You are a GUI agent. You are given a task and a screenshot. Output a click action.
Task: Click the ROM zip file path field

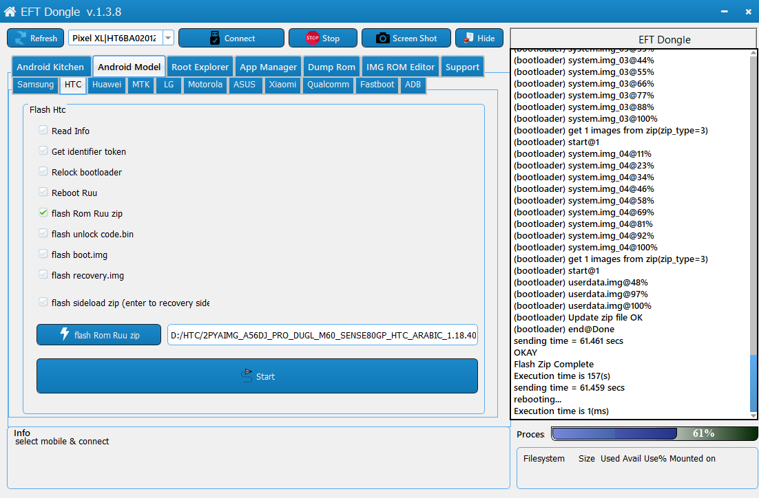(x=322, y=334)
